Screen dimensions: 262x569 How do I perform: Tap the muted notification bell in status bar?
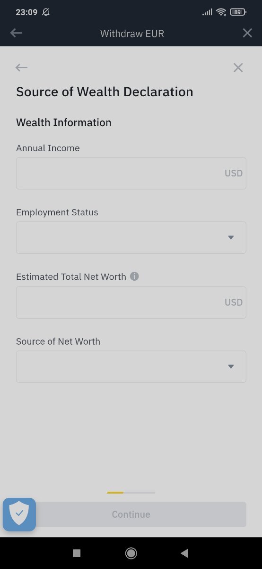(46, 12)
